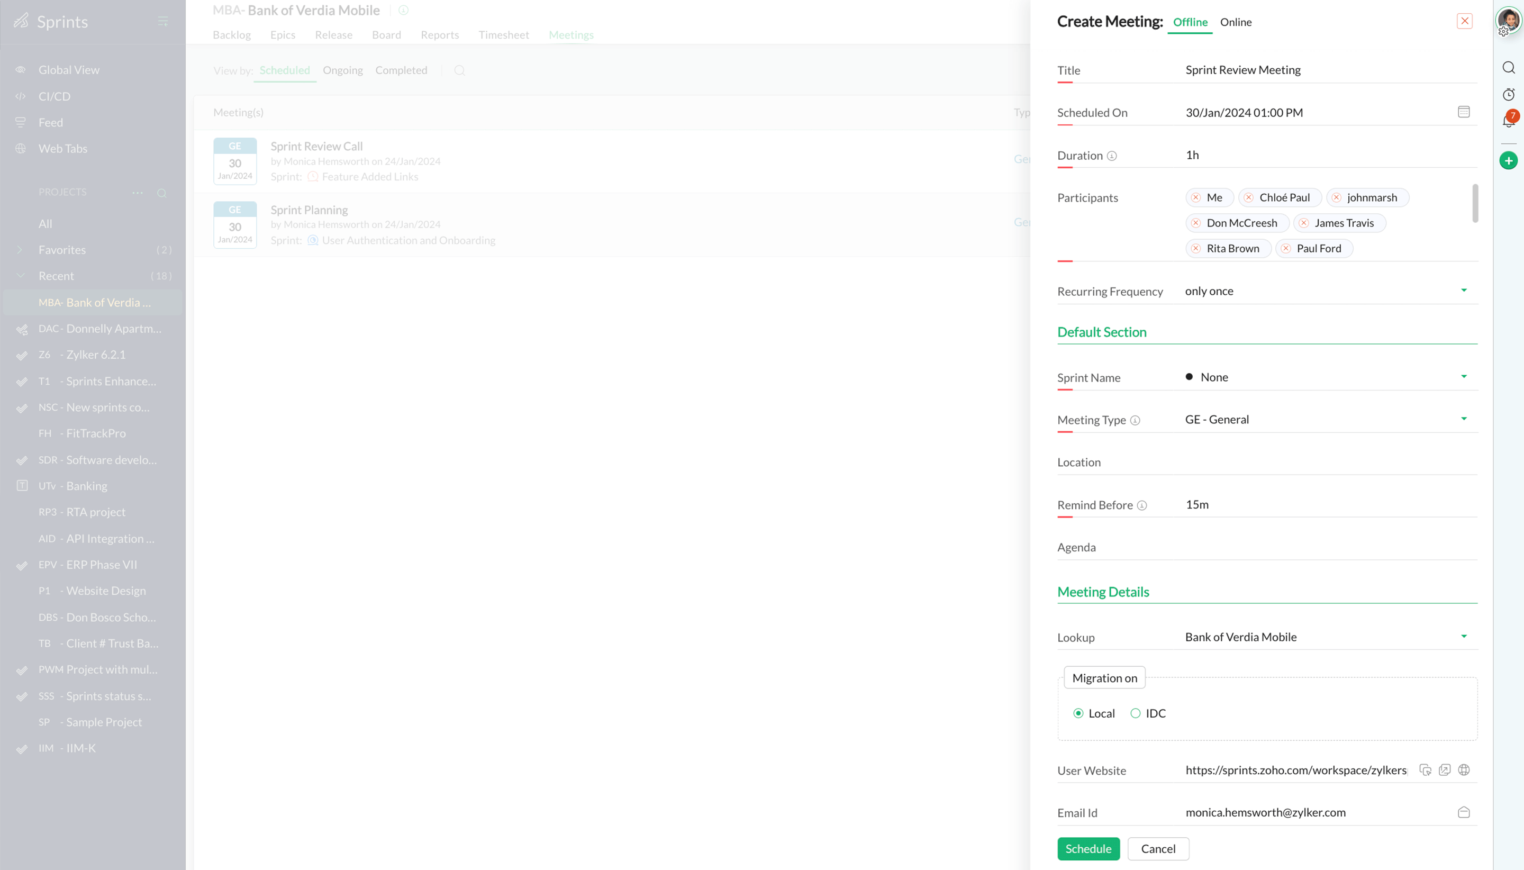Click the Meeting Type info icon

1135,421
